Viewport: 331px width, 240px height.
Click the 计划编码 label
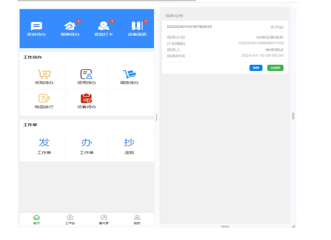tap(176, 43)
